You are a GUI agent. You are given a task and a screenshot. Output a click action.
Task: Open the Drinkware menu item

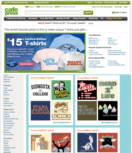pyautogui.click(x=33, y=18)
